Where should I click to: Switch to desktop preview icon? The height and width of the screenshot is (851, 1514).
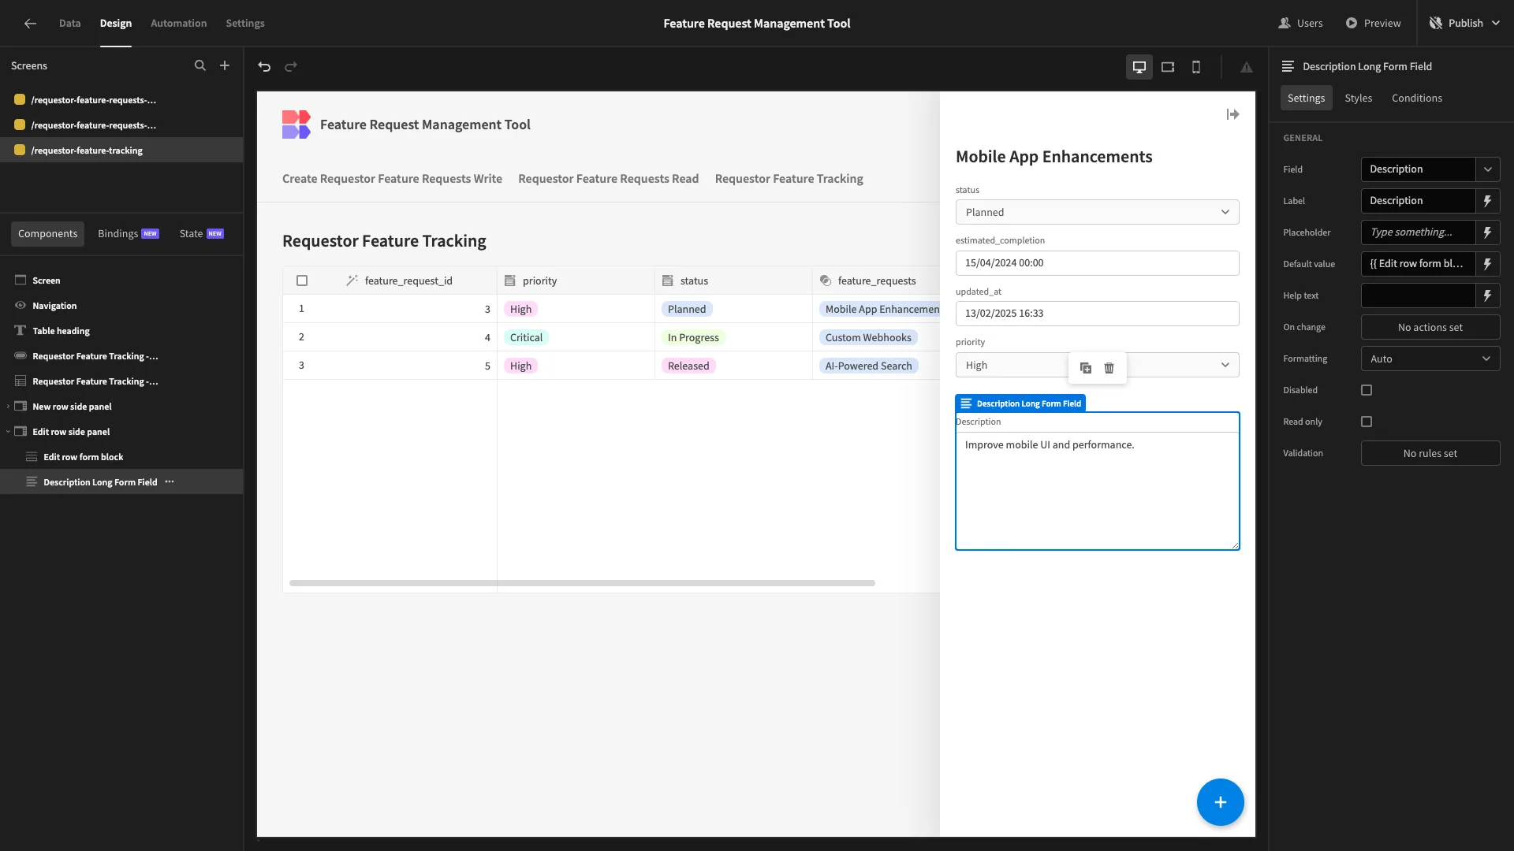click(x=1139, y=67)
